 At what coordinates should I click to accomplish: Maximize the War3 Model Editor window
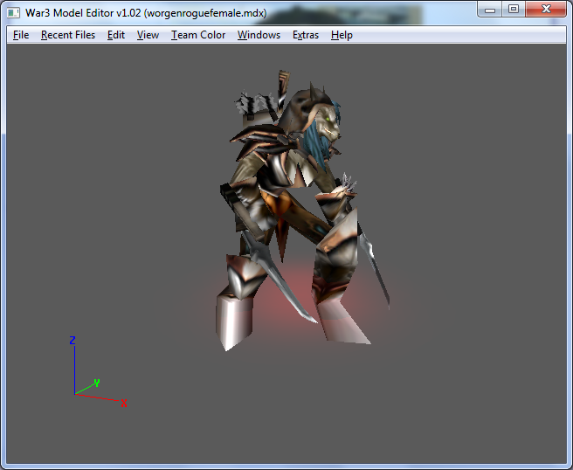pyautogui.click(x=514, y=9)
